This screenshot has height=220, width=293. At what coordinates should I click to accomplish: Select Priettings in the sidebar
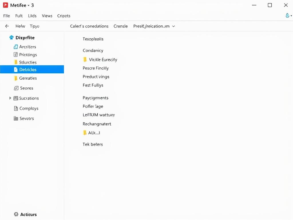point(28,55)
